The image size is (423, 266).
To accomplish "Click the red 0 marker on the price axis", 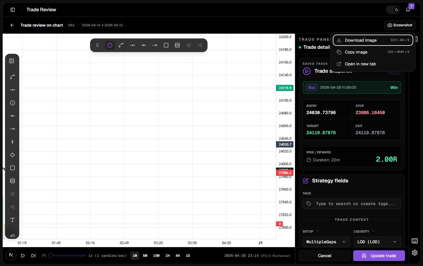I will [280, 224].
